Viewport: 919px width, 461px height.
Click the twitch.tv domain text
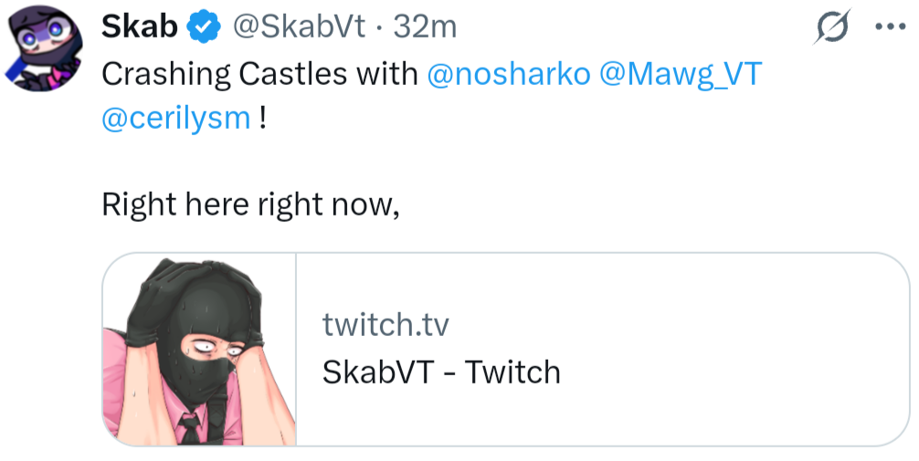coord(386,324)
